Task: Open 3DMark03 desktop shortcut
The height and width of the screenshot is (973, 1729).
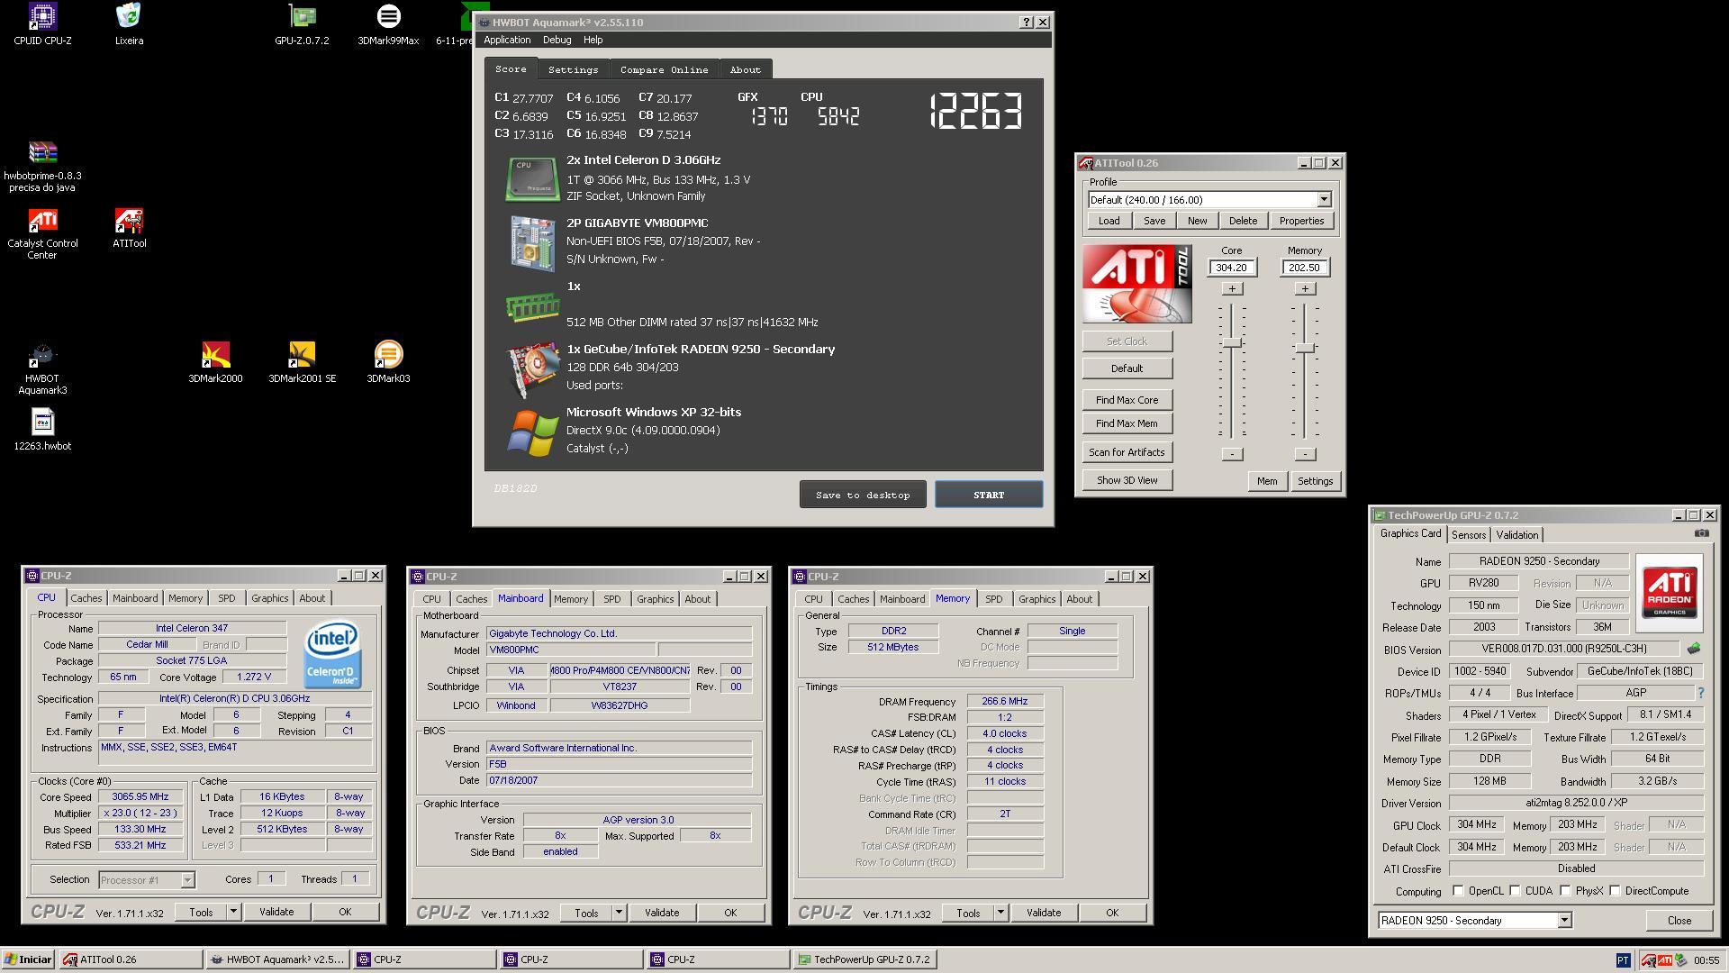Action: tap(388, 362)
